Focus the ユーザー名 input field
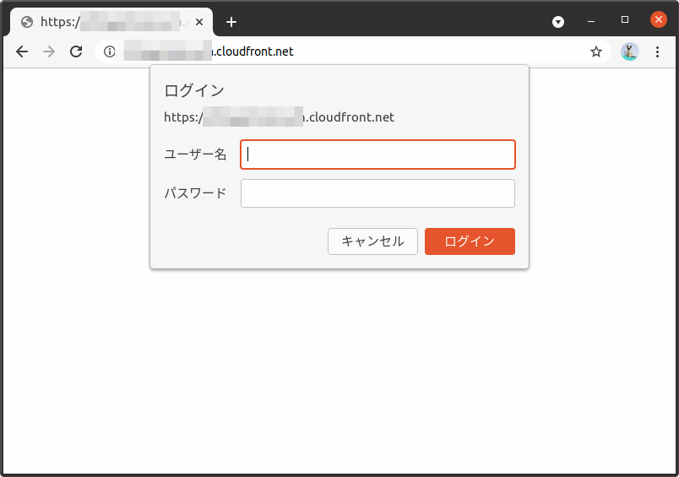 (x=378, y=154)
